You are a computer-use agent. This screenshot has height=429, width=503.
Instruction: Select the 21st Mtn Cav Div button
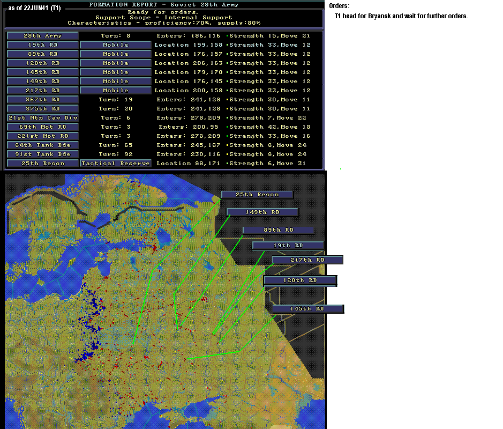click(x=43, y=118)
